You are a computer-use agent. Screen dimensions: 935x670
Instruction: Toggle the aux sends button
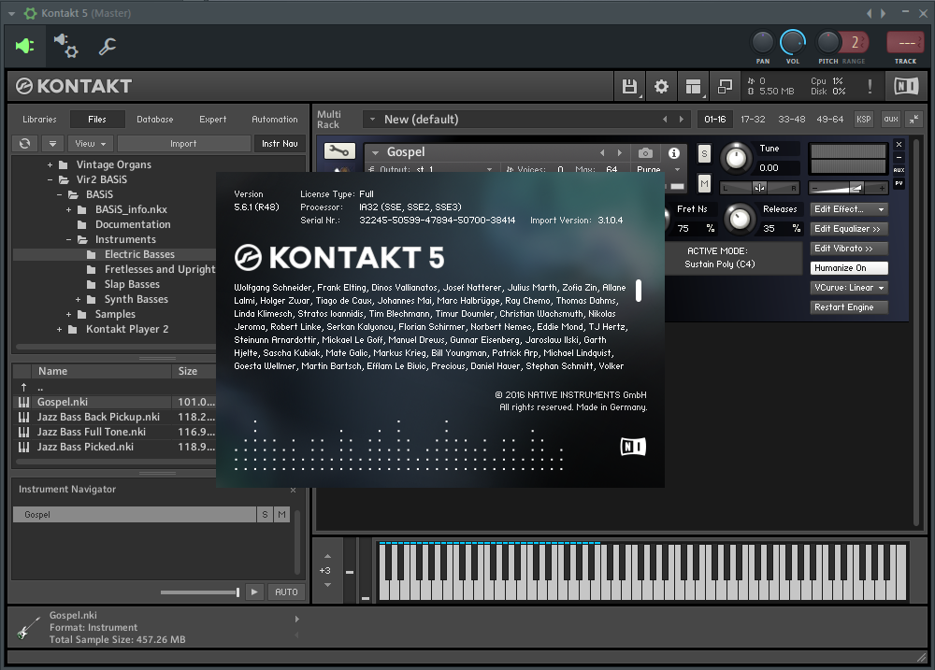coord(891,120)
